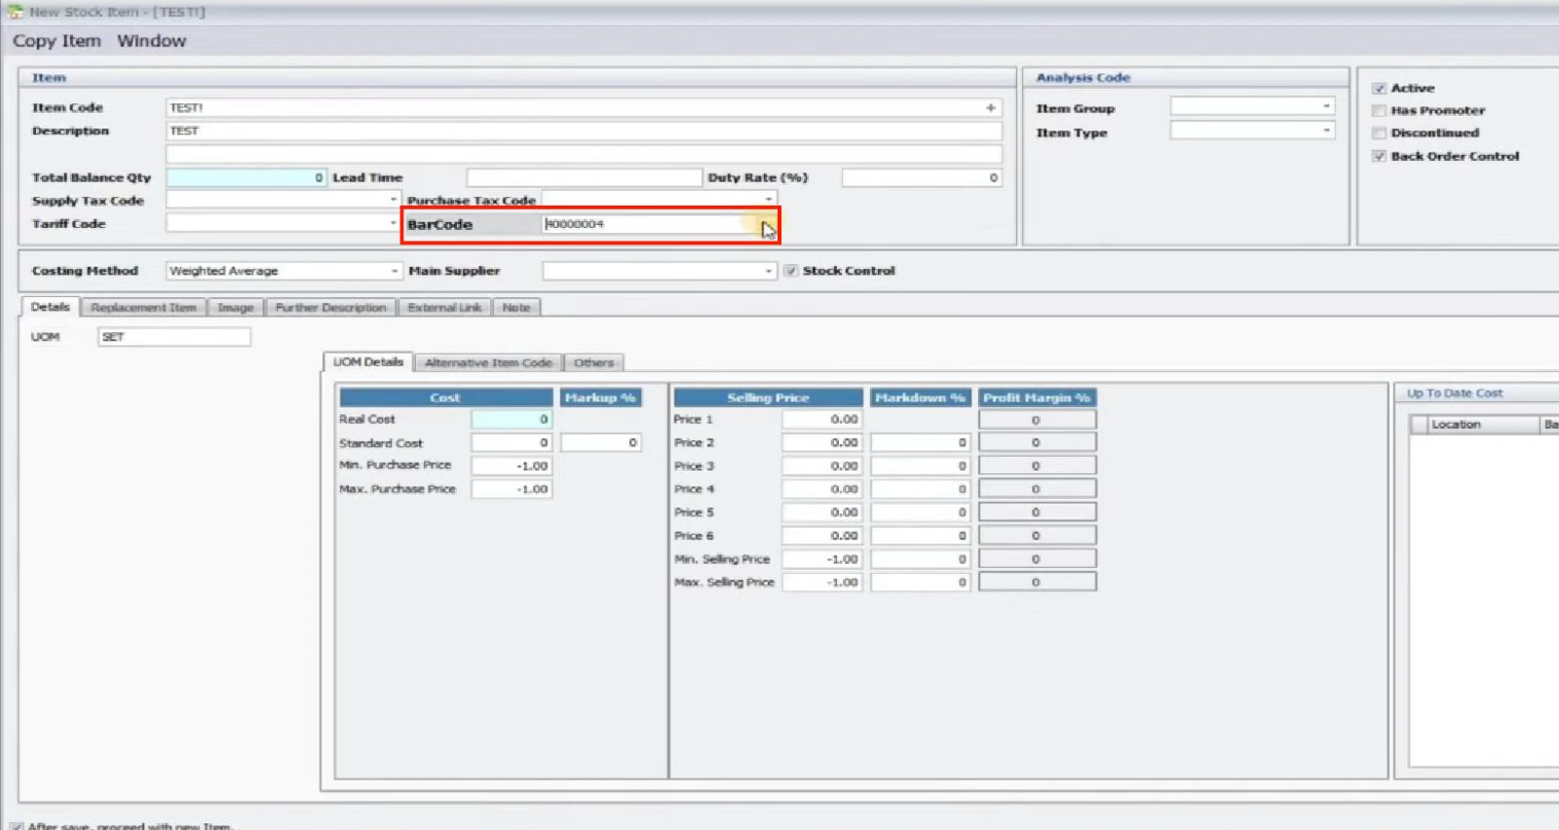
Task: Open the Further Description tab
Action: click(x=330, y=308)
